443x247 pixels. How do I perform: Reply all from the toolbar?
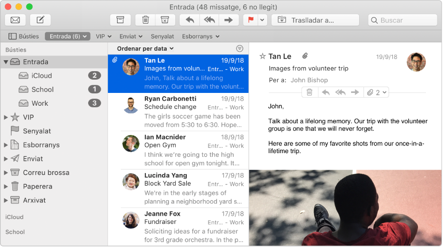point(209,20)
